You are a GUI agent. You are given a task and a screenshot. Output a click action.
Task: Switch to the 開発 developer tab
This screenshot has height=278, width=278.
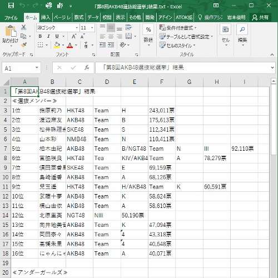[150, 17]
